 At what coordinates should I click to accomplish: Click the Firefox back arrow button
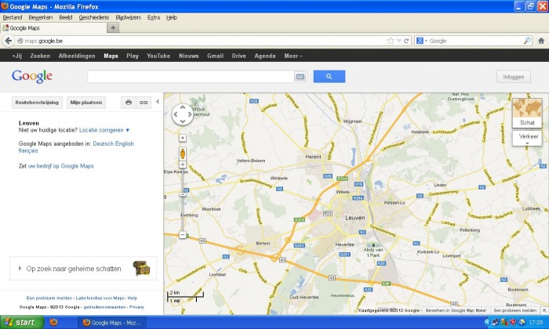pyautogui.click(x=9, y=41)
